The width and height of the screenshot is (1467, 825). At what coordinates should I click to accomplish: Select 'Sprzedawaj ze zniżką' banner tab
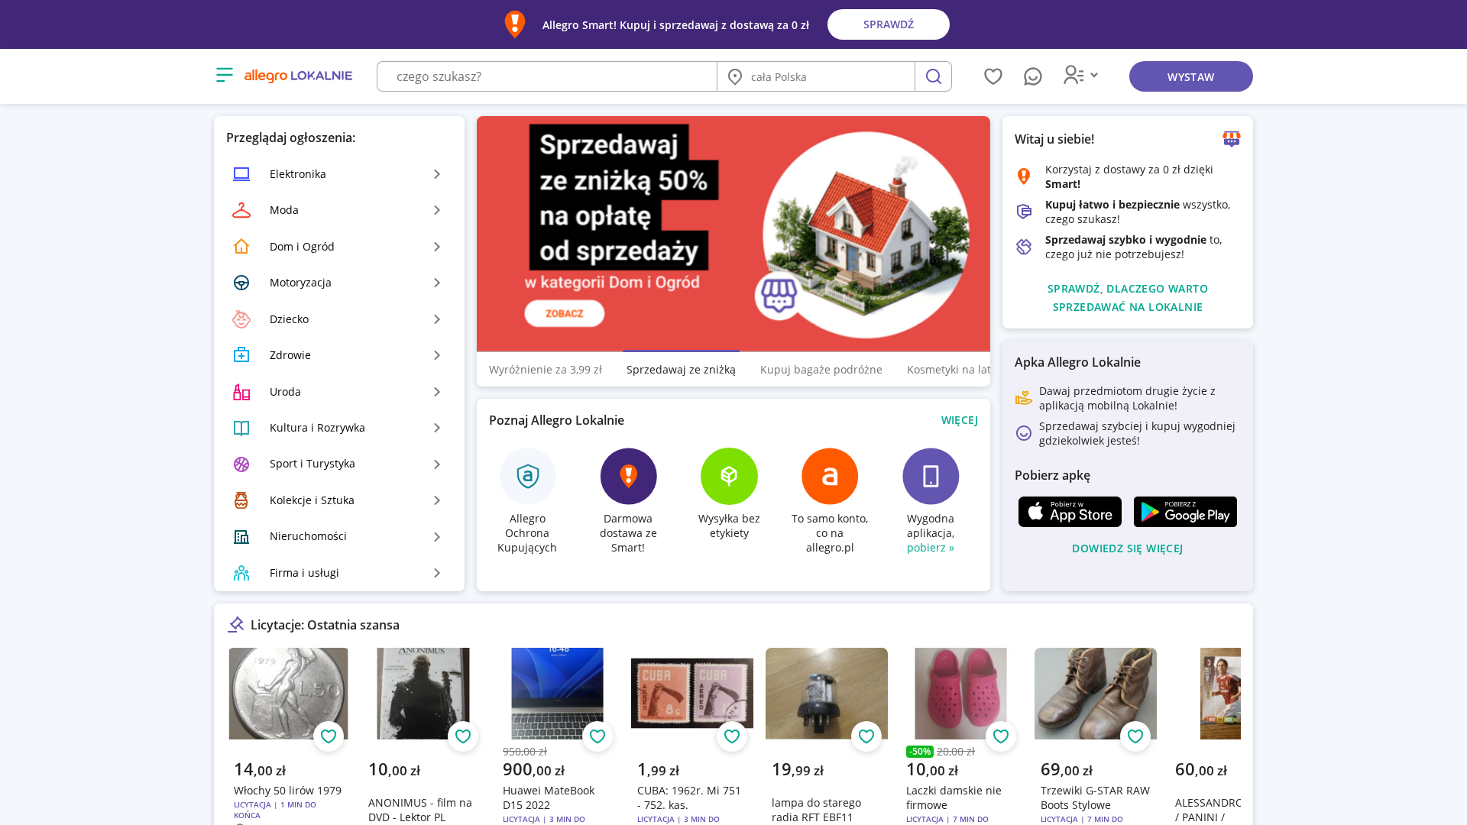tap(681, 370)
